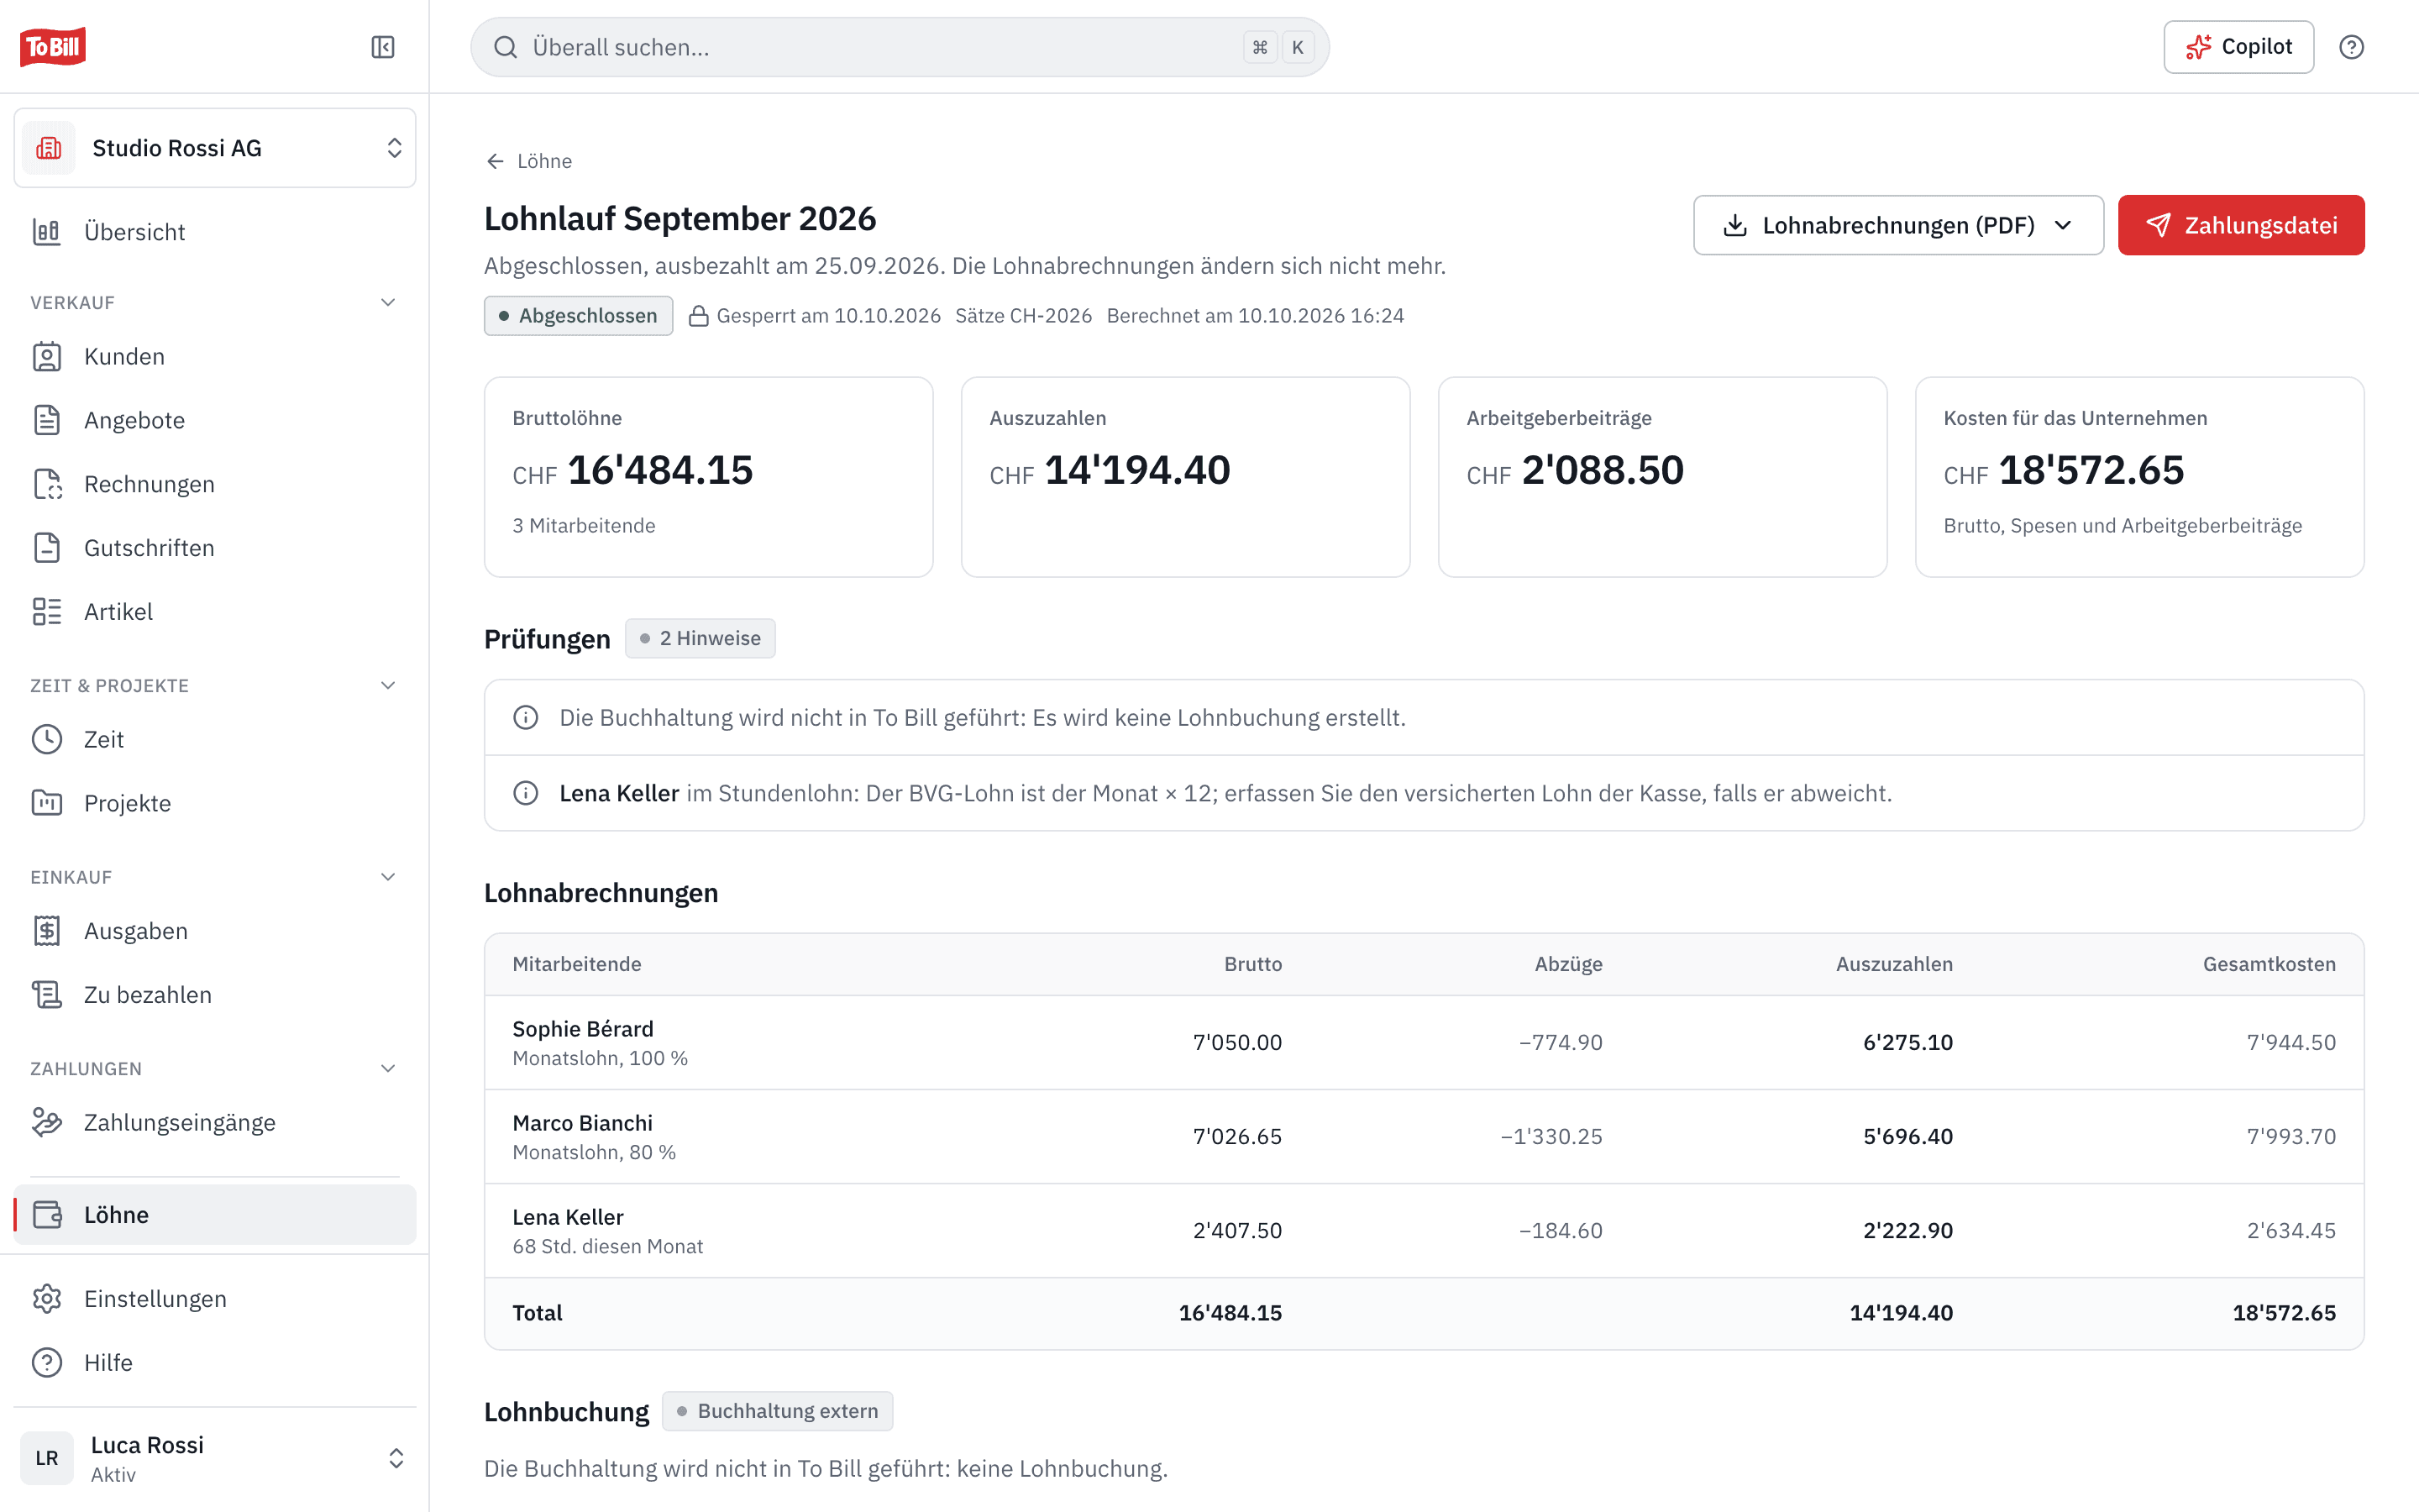Click Lena Keller in payslip table
Screen dimensions: 2419x1512
tap(568, 1217)
